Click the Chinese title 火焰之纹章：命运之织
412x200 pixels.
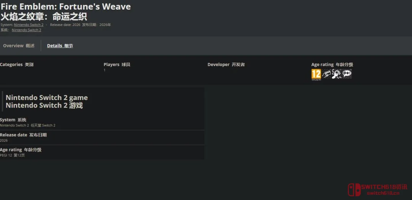(43, 16)
